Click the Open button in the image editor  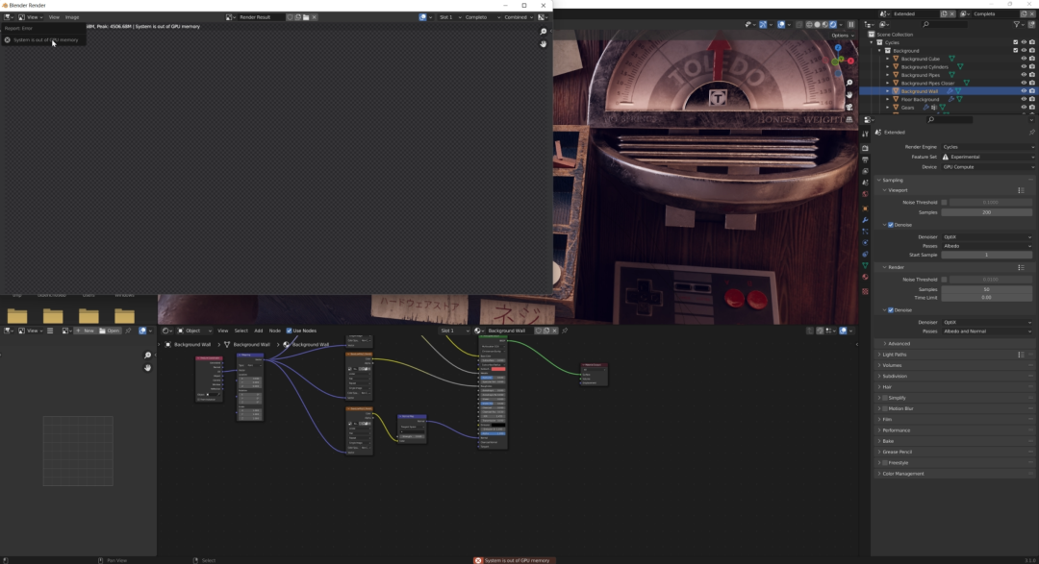click(112, 331)
